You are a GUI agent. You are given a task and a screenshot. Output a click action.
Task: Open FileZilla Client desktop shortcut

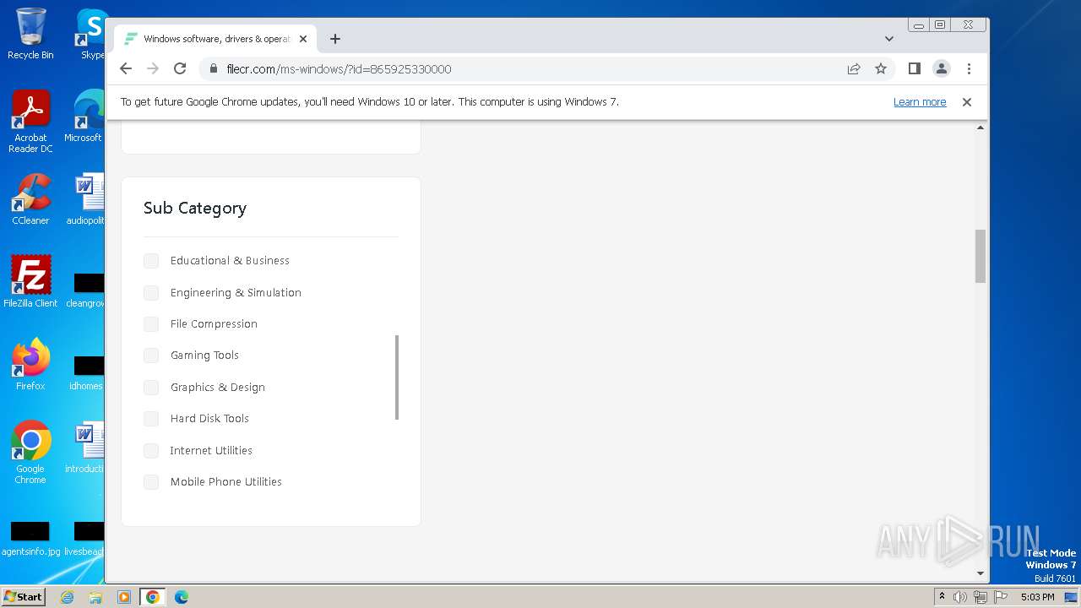point(30,282)
